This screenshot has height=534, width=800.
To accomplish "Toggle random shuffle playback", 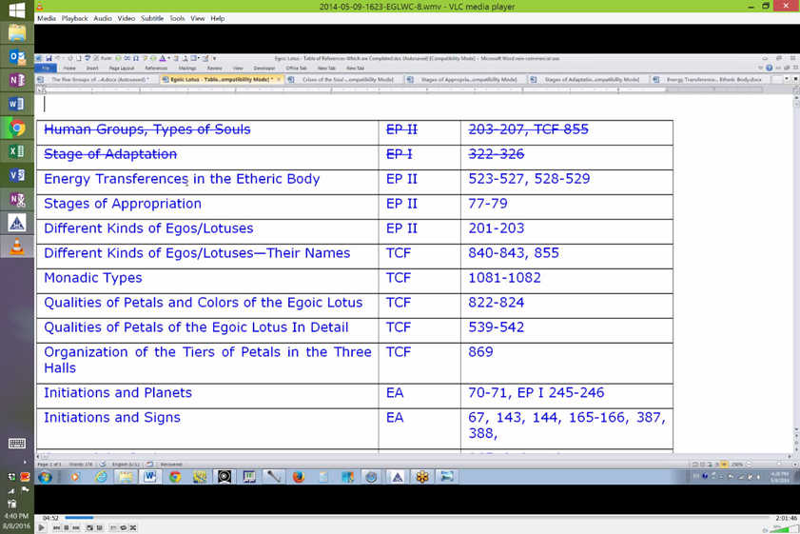I will 132,527.
